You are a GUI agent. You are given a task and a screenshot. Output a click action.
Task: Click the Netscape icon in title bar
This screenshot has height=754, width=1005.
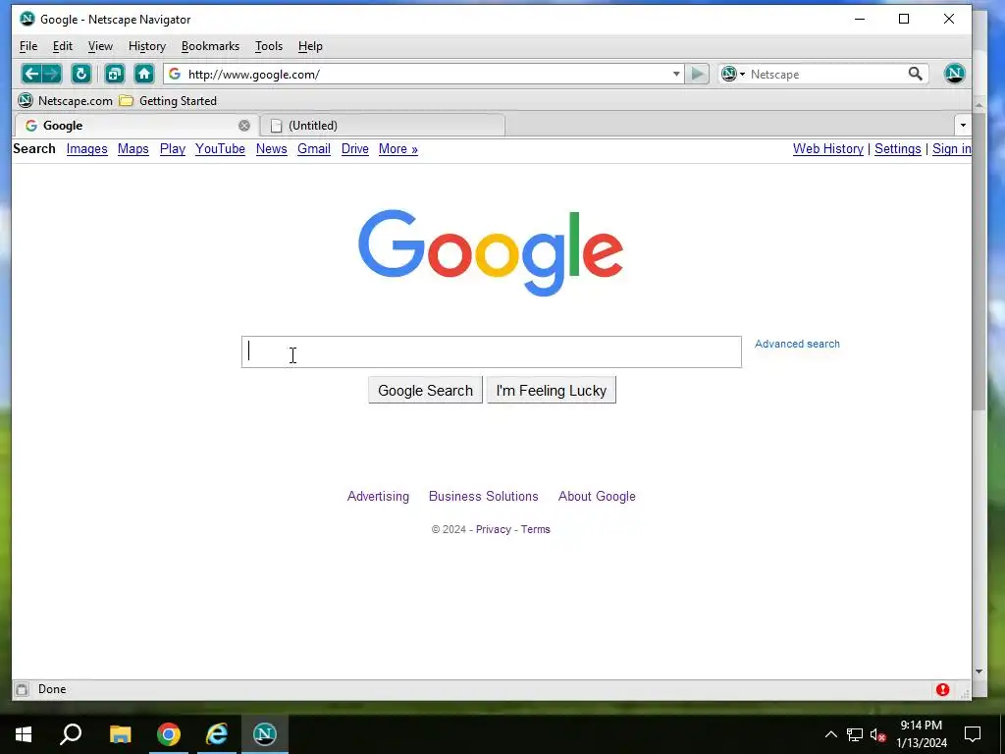(26, 19)
